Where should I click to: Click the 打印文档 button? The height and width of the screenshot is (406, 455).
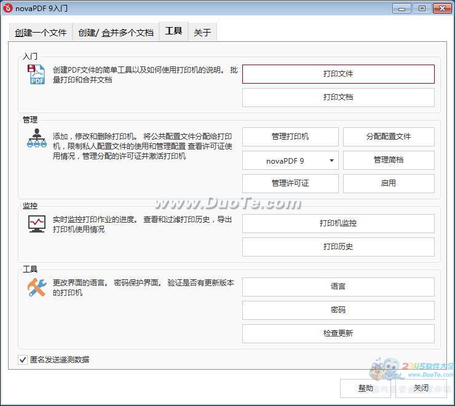click(x=338, y=97)
